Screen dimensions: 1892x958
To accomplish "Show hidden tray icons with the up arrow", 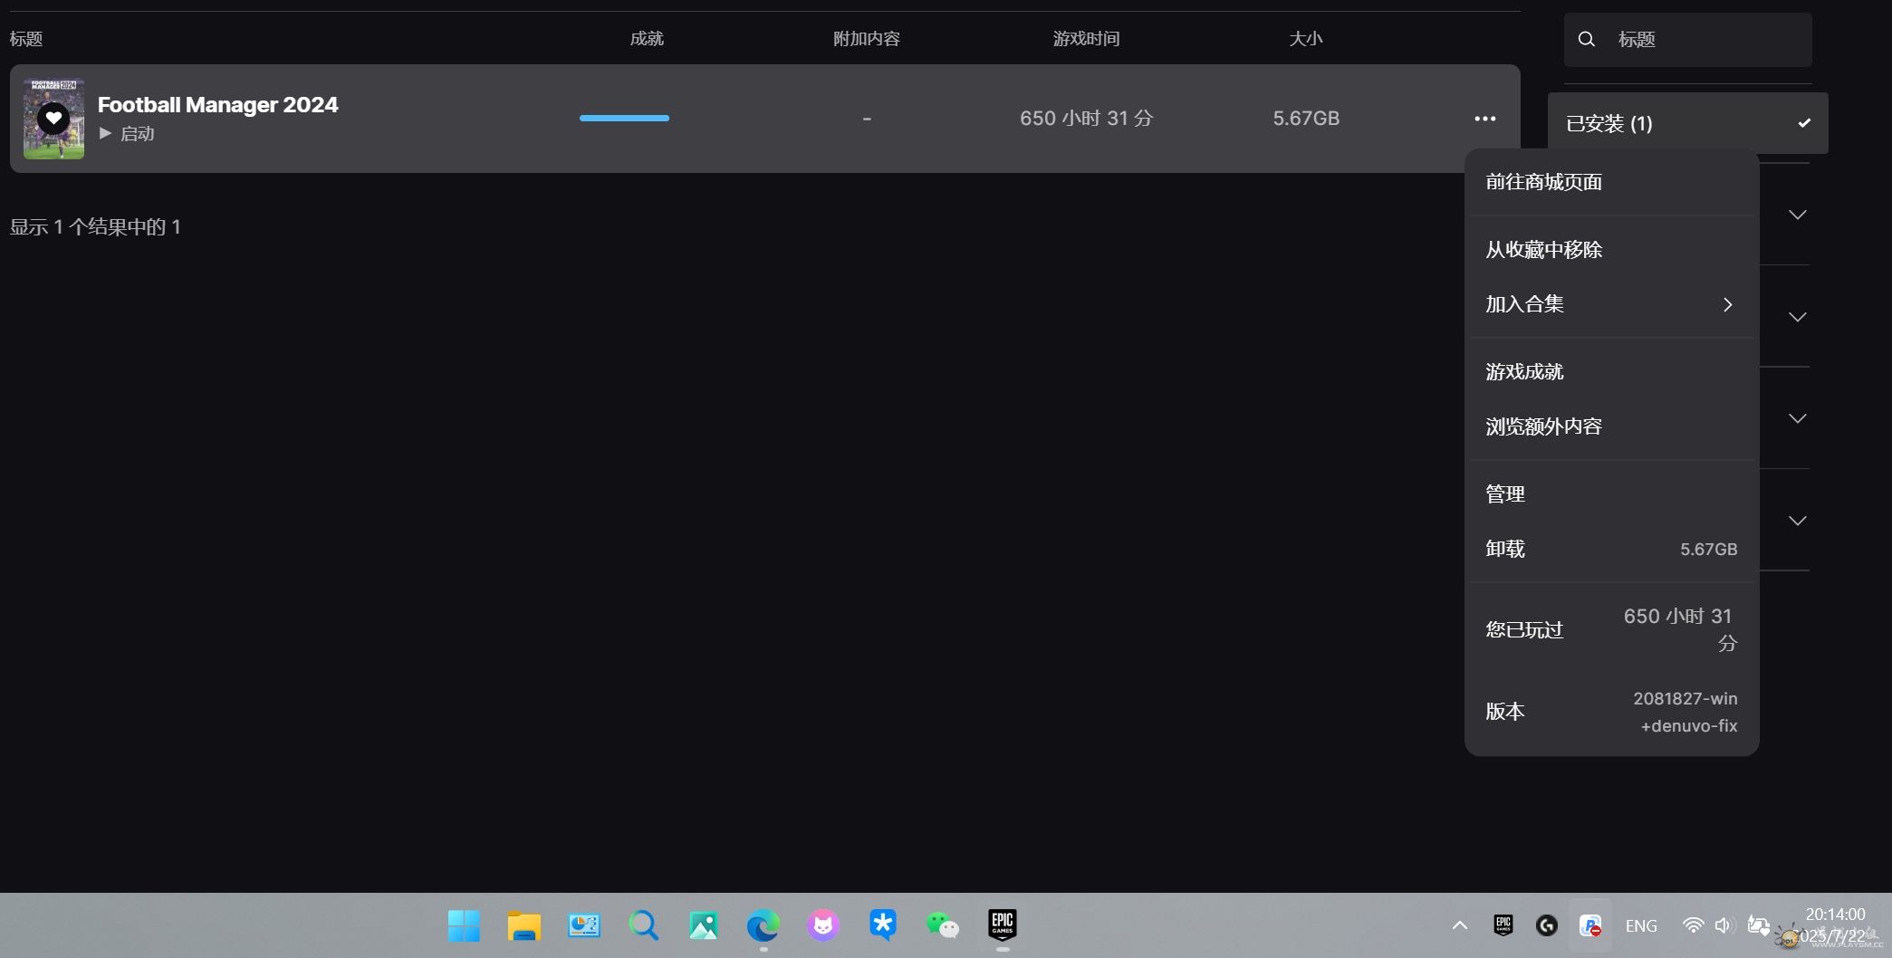I will 1460,925.
